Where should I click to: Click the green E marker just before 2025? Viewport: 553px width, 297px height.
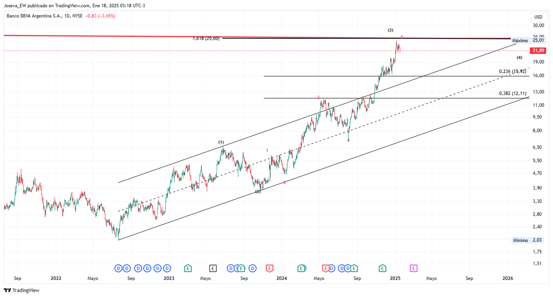coord(382,268)
